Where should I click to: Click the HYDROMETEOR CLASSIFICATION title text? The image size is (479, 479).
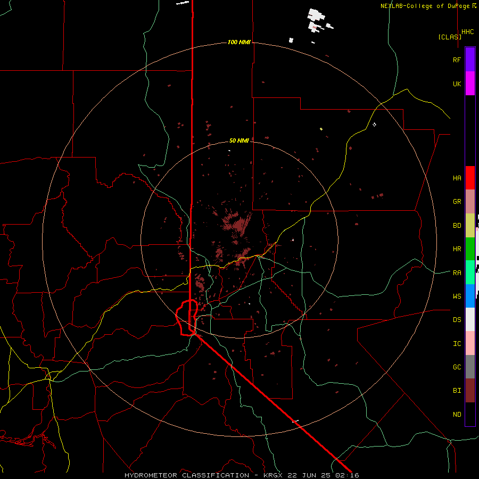(x=187, y=475)
